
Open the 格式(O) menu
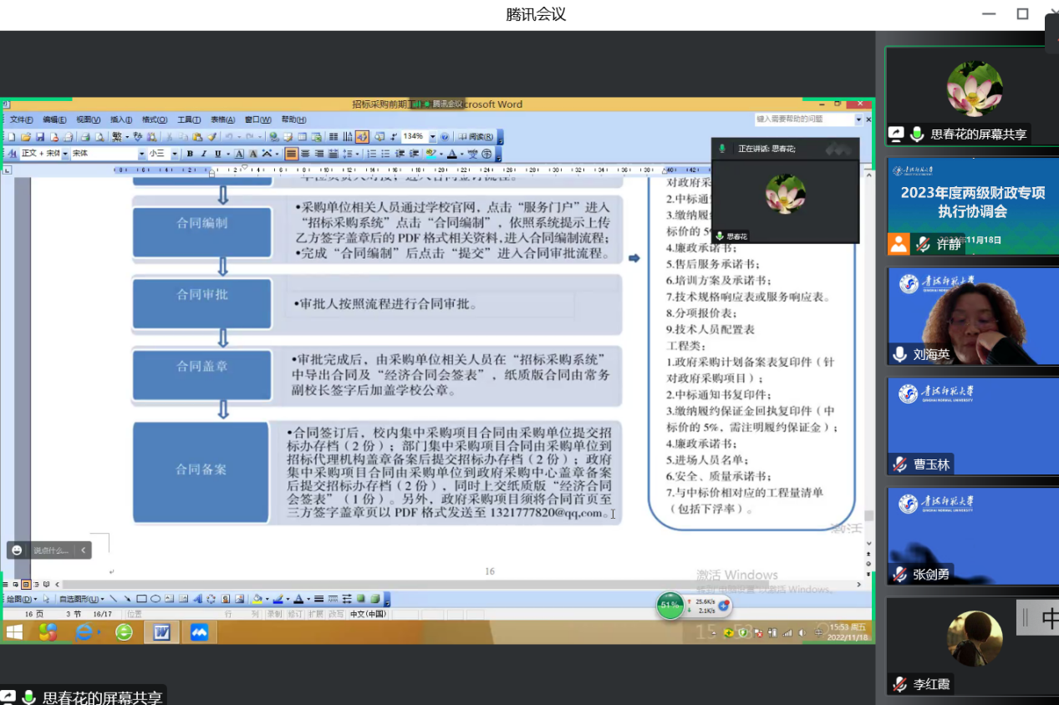click(155, 120)
